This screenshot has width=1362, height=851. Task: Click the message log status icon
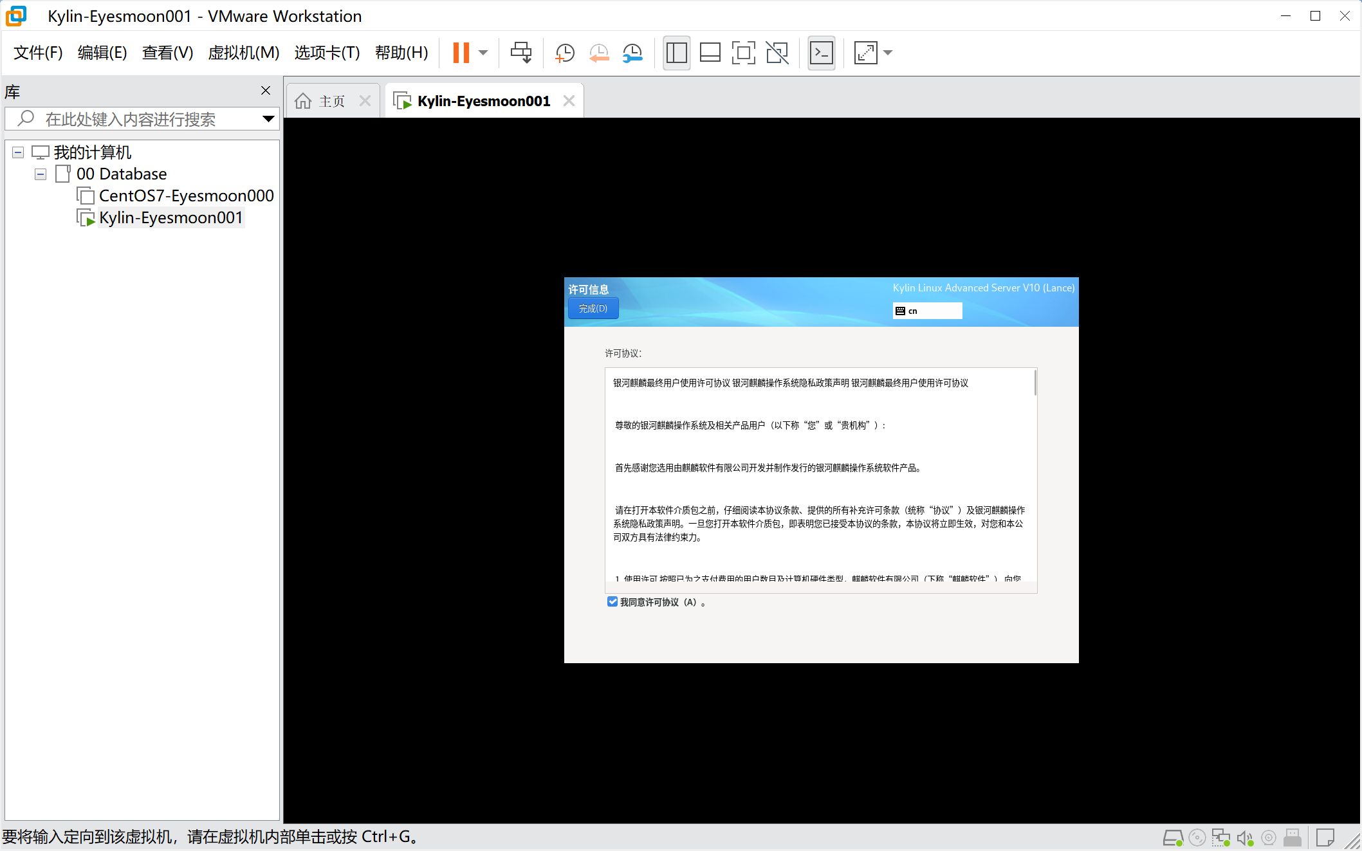click(x=1325, y=838)
